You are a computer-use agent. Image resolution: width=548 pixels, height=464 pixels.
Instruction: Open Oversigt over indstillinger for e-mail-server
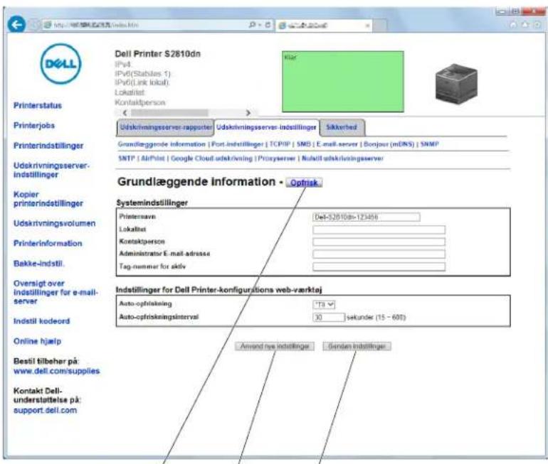(x=56, y=292)
